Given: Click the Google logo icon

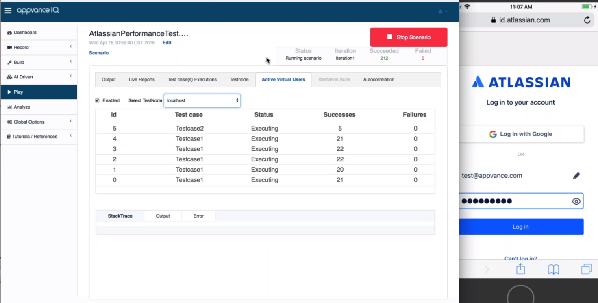Looking at the screenshot, I should click(493, 134).
